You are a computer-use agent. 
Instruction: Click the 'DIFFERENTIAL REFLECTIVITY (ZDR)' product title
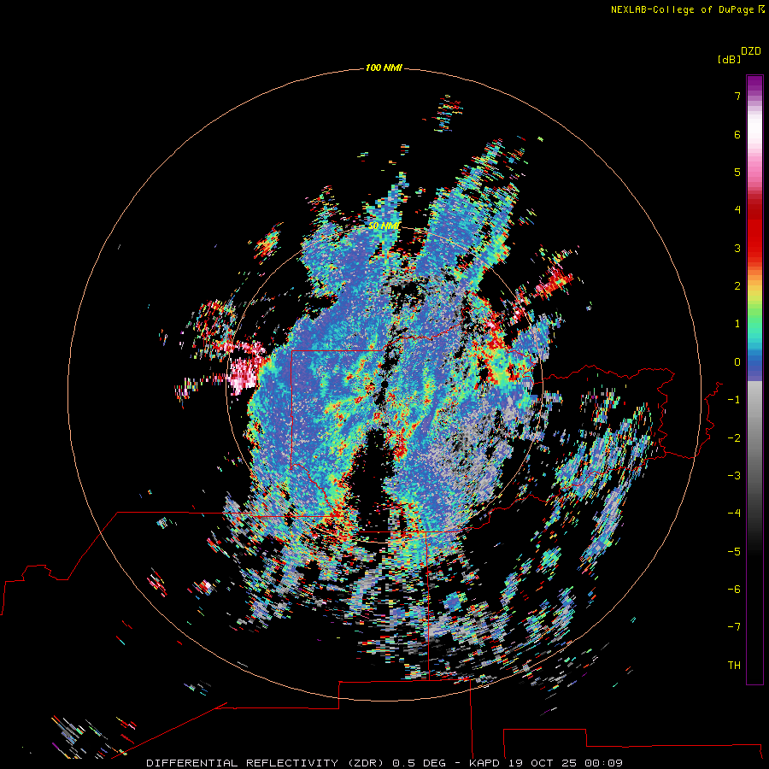[267, 763]
